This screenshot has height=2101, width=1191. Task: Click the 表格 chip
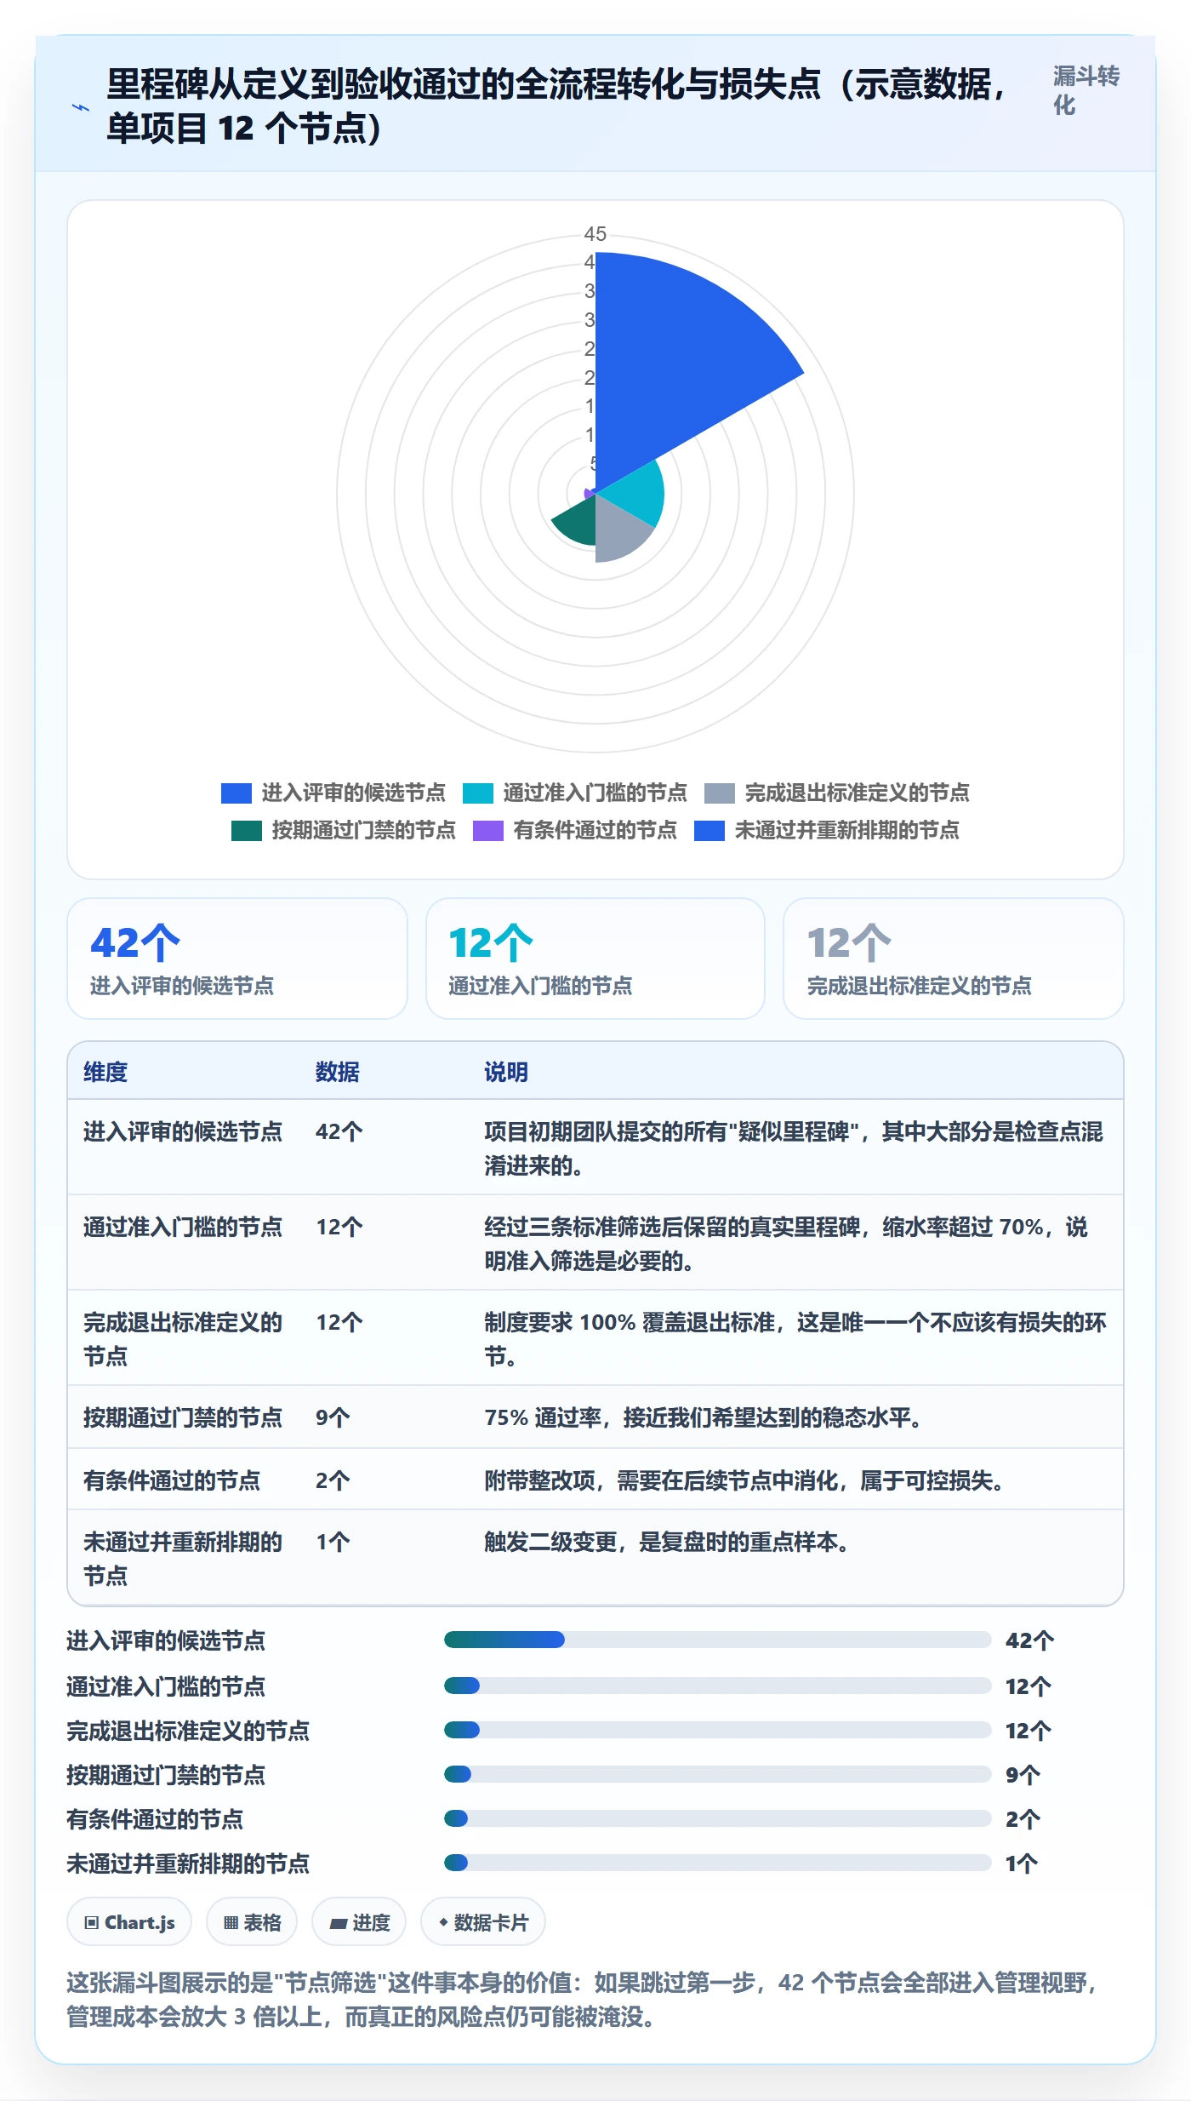click(252, 1922)
